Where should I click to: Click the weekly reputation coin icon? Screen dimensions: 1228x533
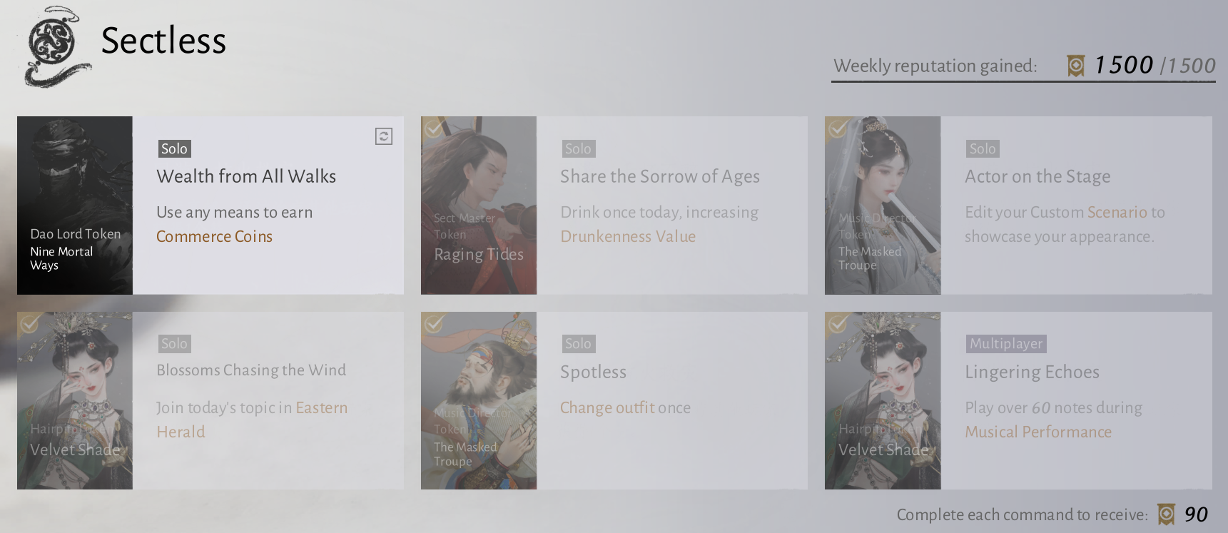[1075, 66]
